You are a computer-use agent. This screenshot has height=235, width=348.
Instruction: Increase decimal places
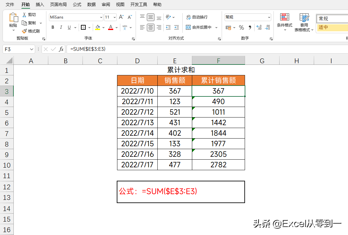coord(259,27)
